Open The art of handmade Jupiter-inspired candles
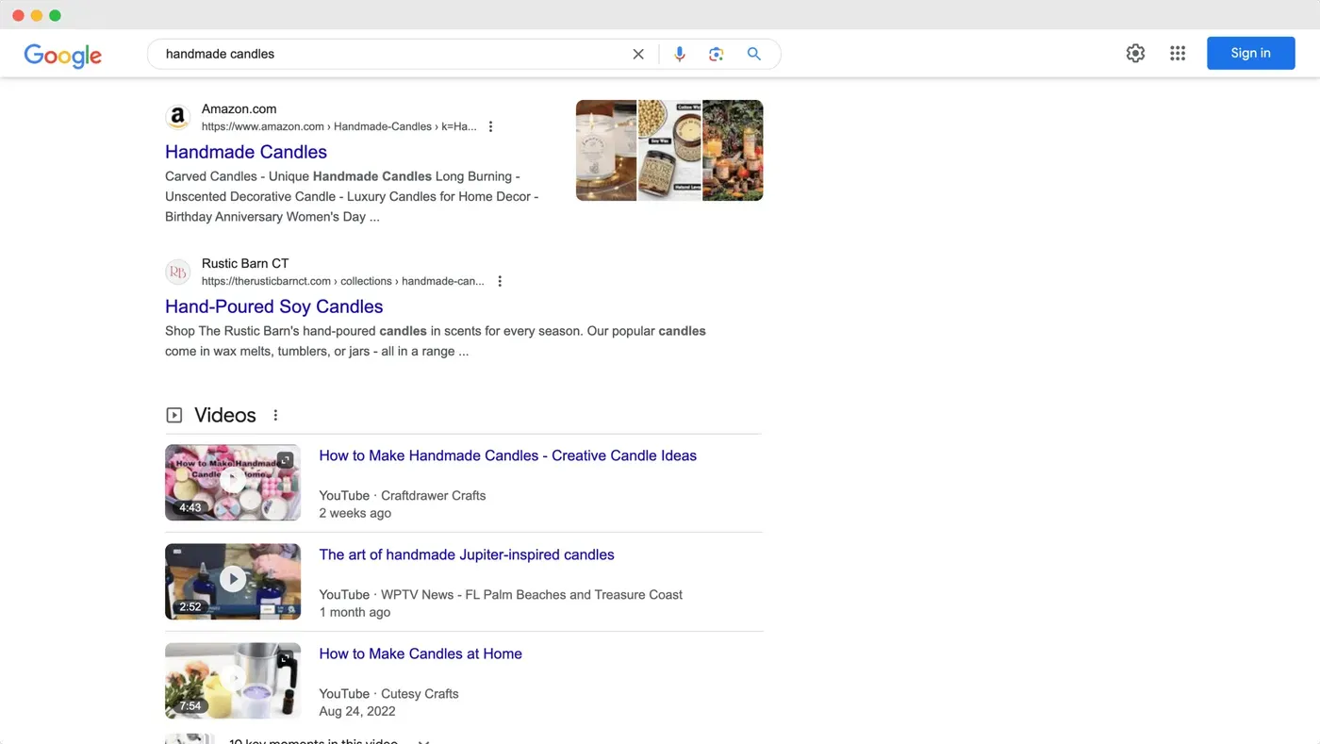 (x=467, y=554)
